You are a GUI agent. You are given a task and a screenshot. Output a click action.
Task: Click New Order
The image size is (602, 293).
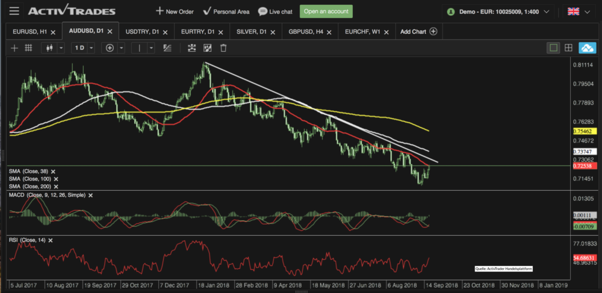[175, 11]
